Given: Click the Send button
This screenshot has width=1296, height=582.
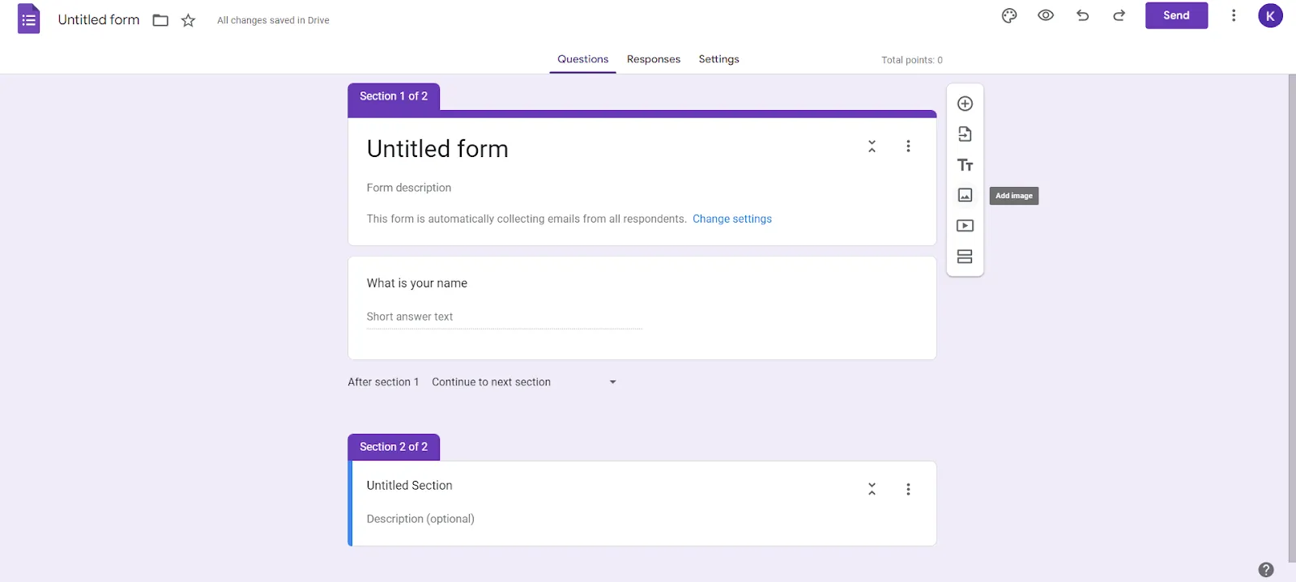Looking at the screenshot, I should click(1176, 15).
